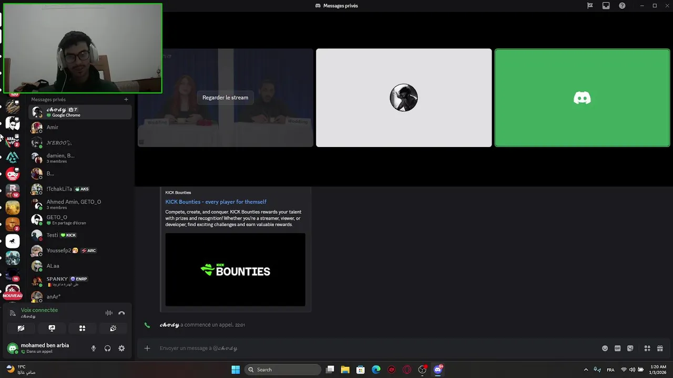Deafen with the headphones icon
Screen dimensions: 673x378
[x=107, y=348]
